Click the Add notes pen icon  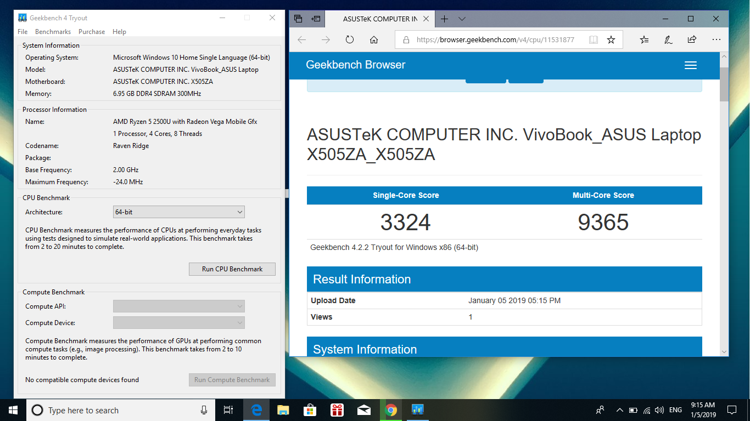[x=668, y=39]
